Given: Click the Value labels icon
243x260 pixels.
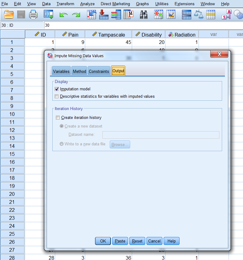Looking at the screenshot, I should (x=226, y=14).
